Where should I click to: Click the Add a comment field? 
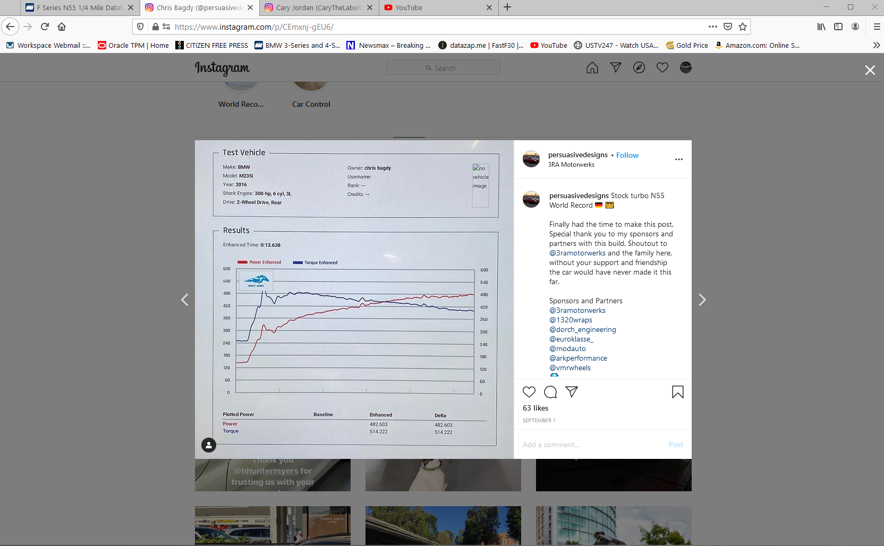[x=592, y=445]
